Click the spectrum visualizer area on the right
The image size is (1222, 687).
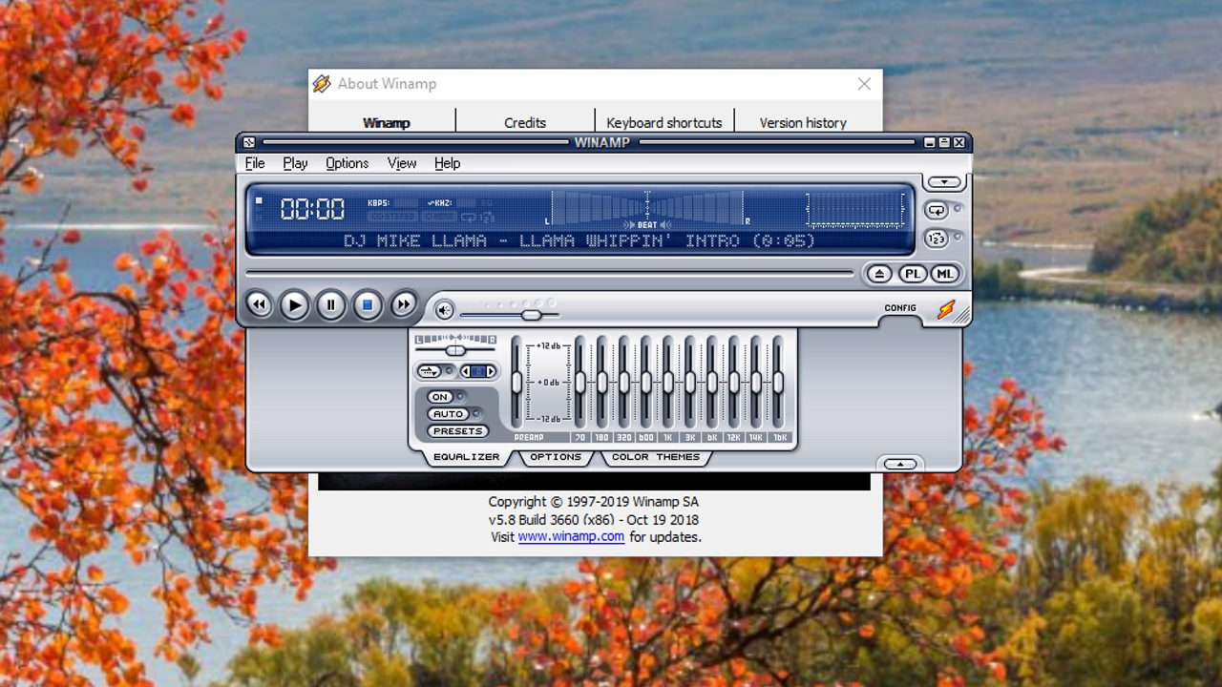[x=855, y=210]
